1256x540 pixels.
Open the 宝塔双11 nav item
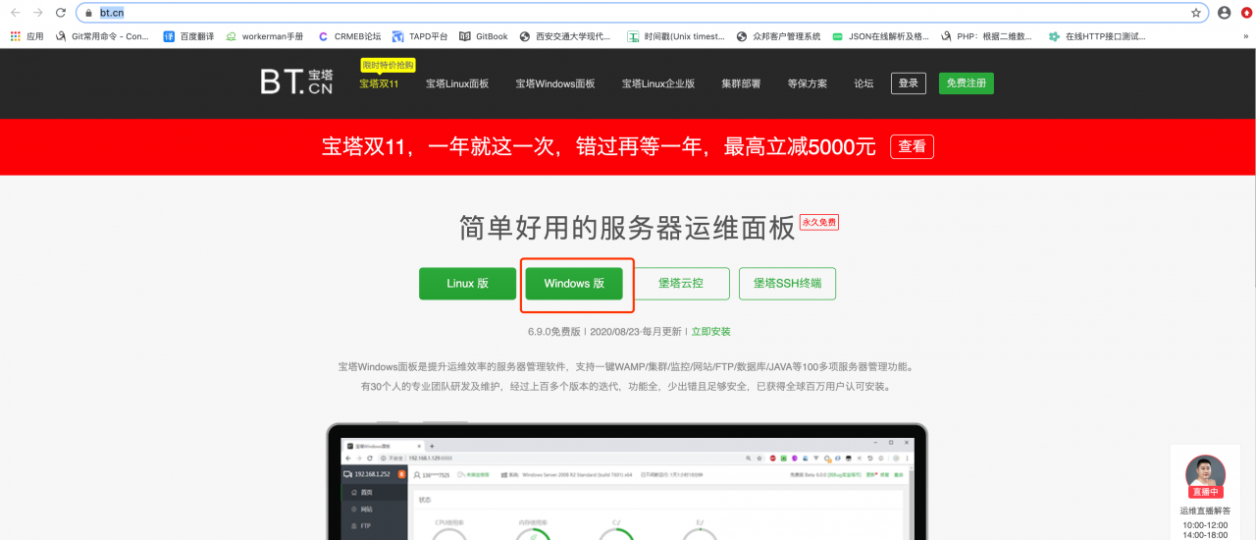(x=379, y=83)
